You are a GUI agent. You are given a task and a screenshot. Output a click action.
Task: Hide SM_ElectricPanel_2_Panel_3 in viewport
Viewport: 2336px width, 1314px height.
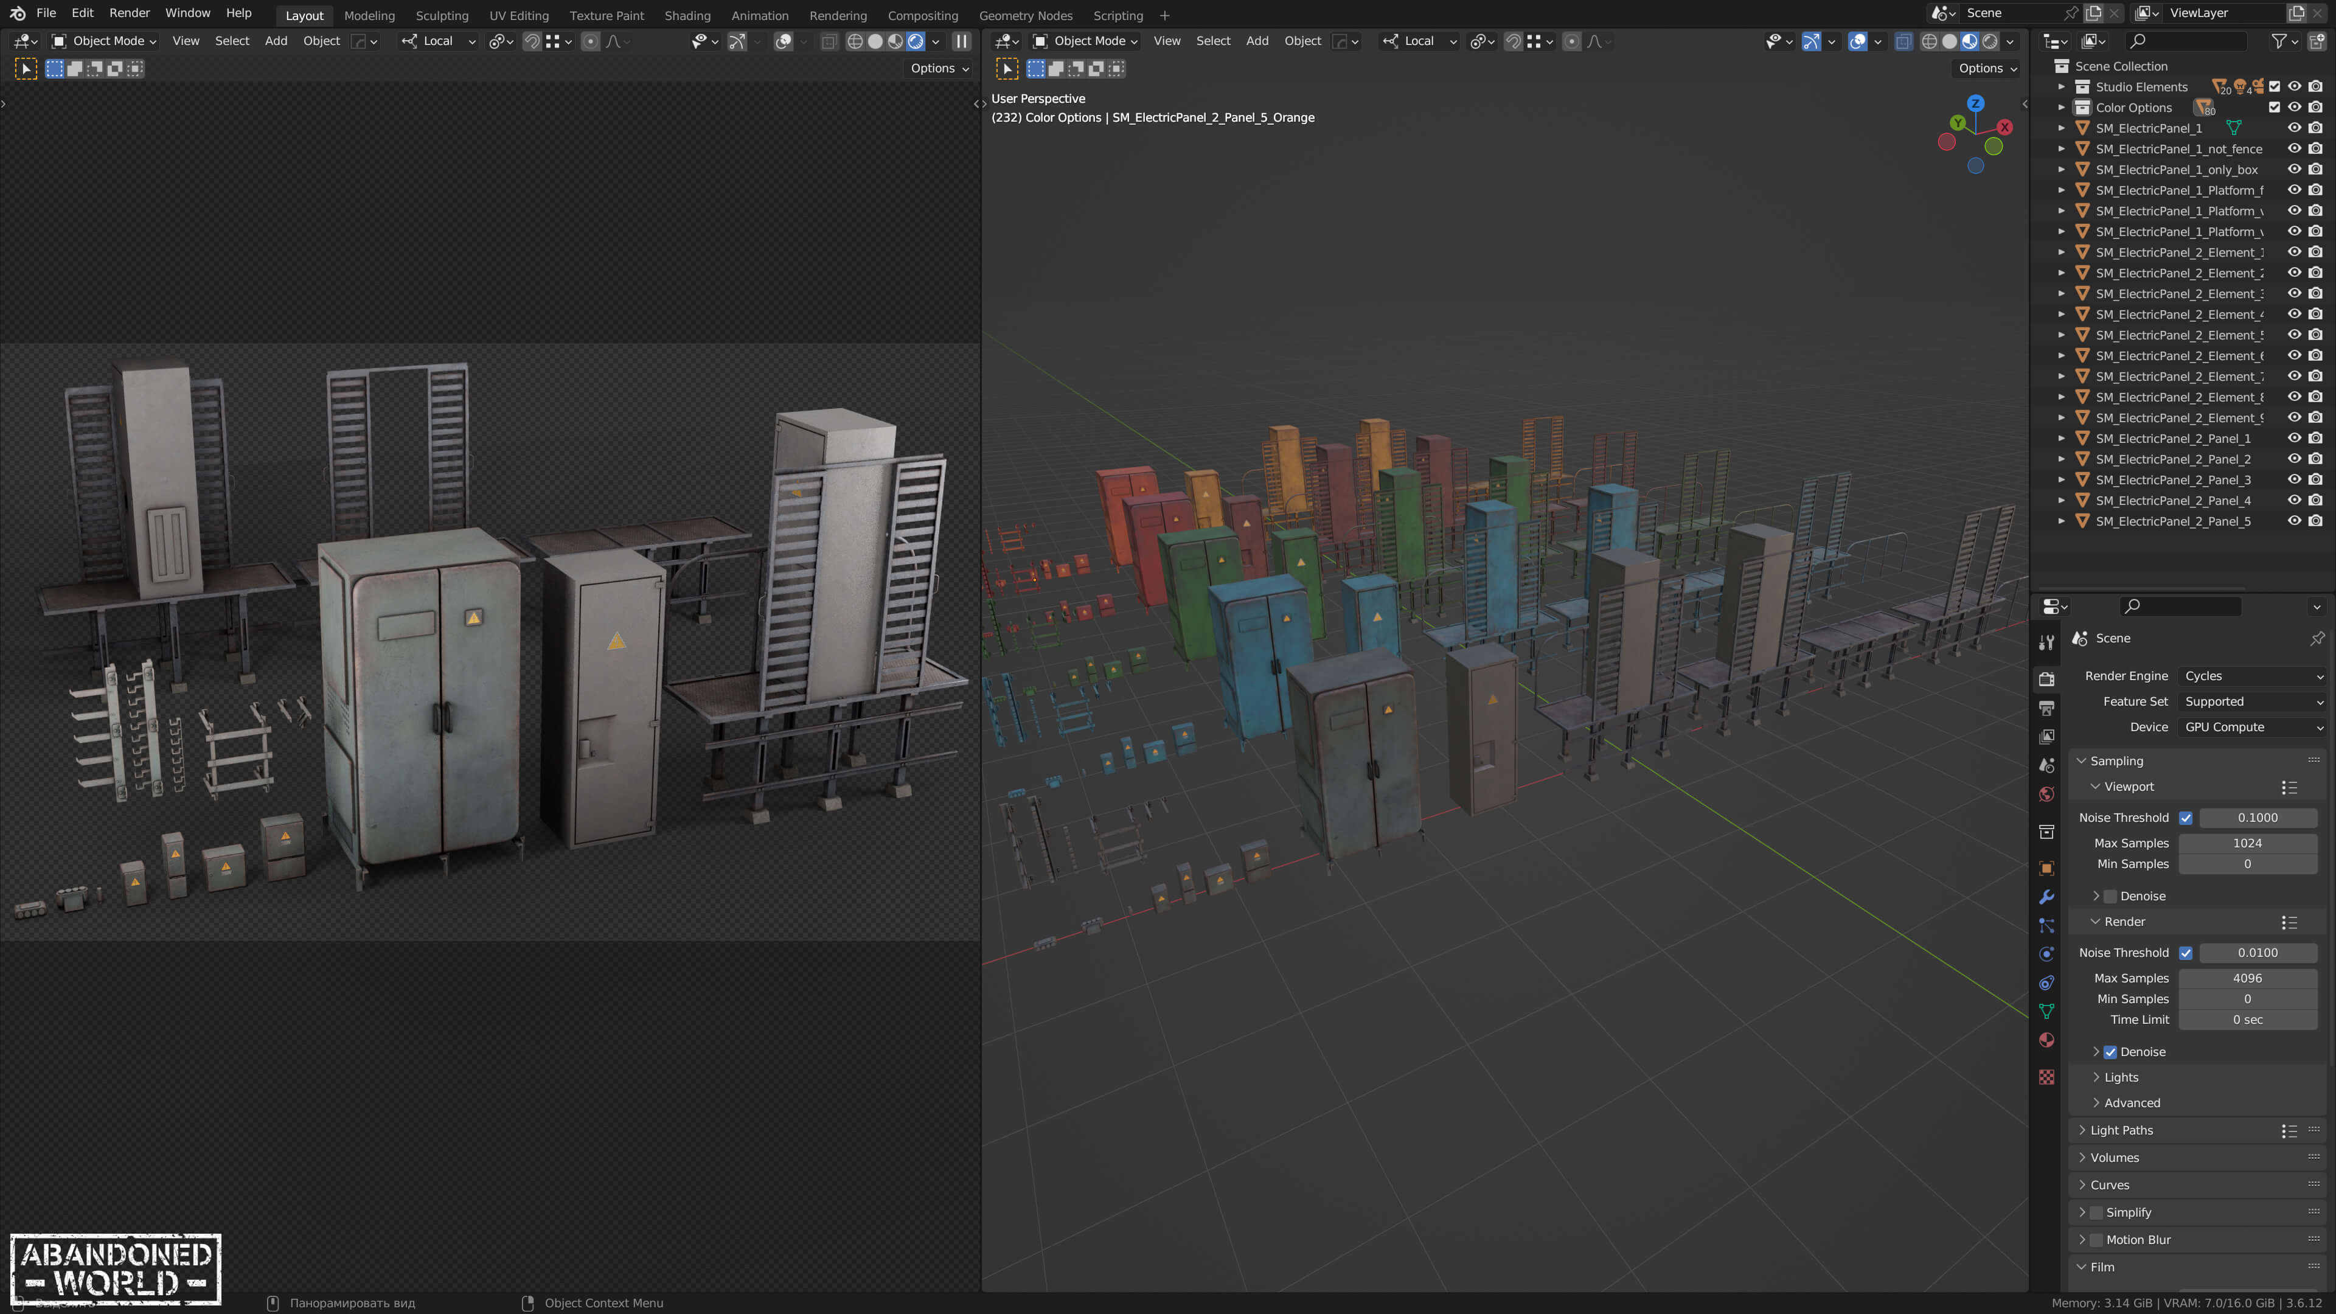coord(2294,480)
